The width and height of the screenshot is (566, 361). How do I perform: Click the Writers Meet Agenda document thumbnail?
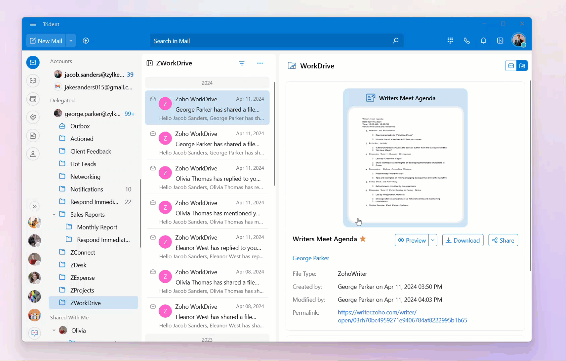pos(405,158)
